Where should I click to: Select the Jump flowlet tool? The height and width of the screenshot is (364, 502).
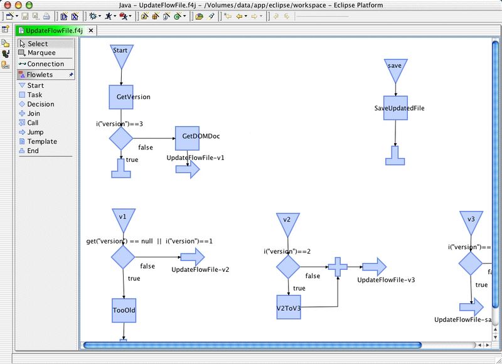point(35,132)
